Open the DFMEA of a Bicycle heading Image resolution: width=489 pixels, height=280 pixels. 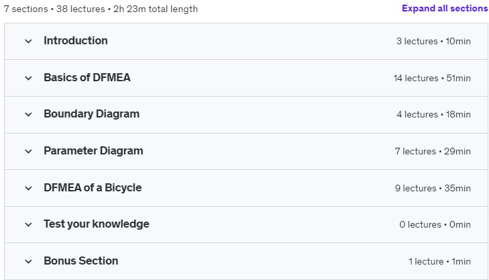tap(93, 187)
